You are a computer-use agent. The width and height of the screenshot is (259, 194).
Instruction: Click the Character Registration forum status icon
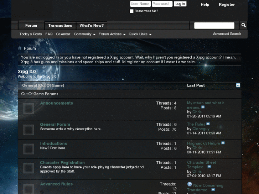tap(29, 168)
